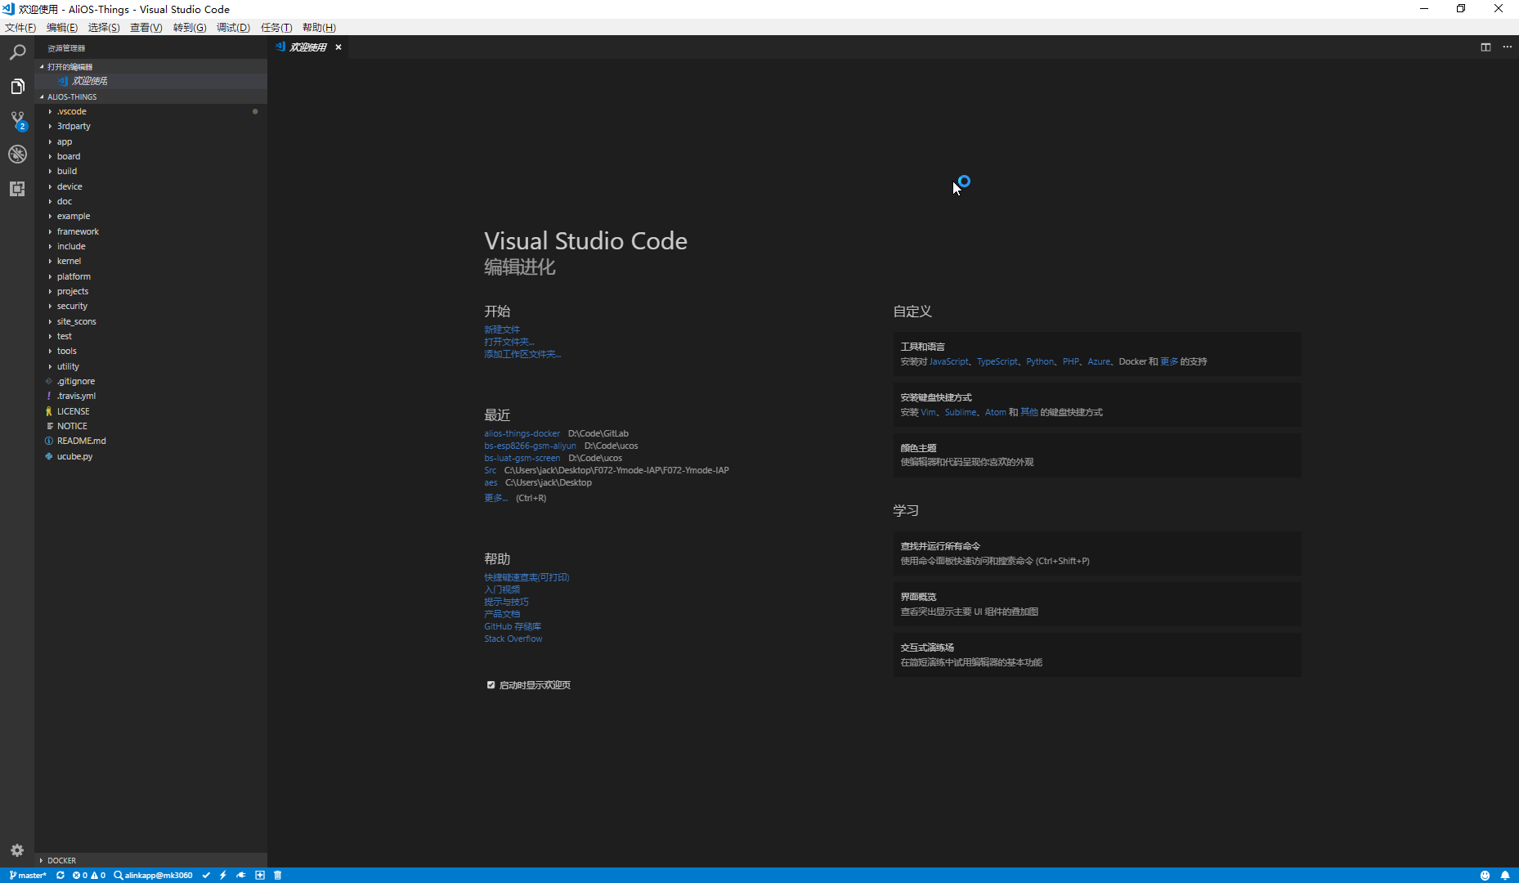The image size is (1519, 883).
Task: Open the Extensions view icon
Action: click(x=17, y=189)
